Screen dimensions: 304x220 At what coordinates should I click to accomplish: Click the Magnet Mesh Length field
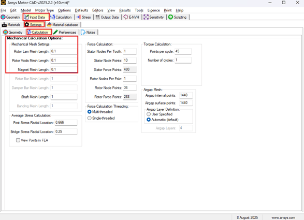tap(64, 69)
